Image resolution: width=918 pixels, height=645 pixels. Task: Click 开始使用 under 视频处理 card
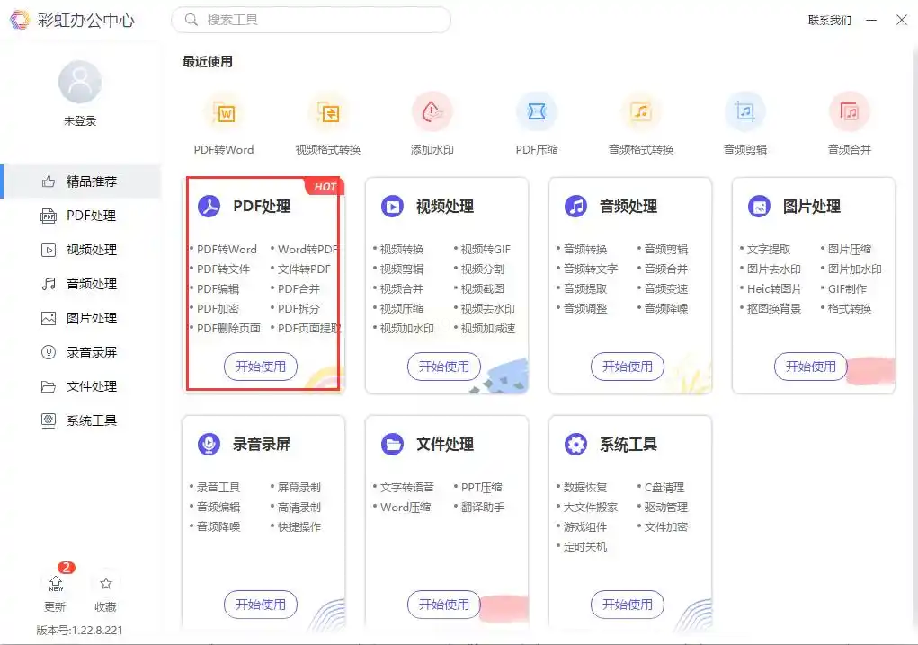coord(444,367)
